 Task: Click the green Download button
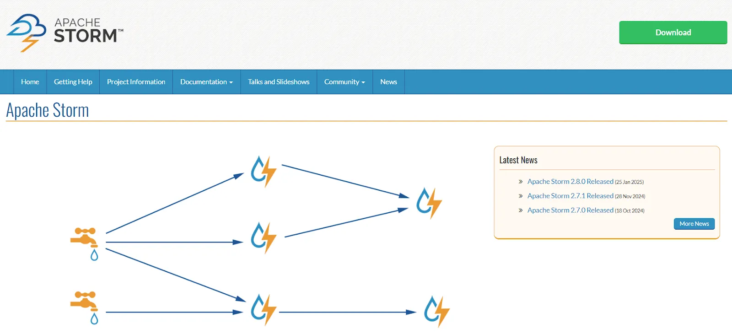pyautogui.click(x=673, y=32)
